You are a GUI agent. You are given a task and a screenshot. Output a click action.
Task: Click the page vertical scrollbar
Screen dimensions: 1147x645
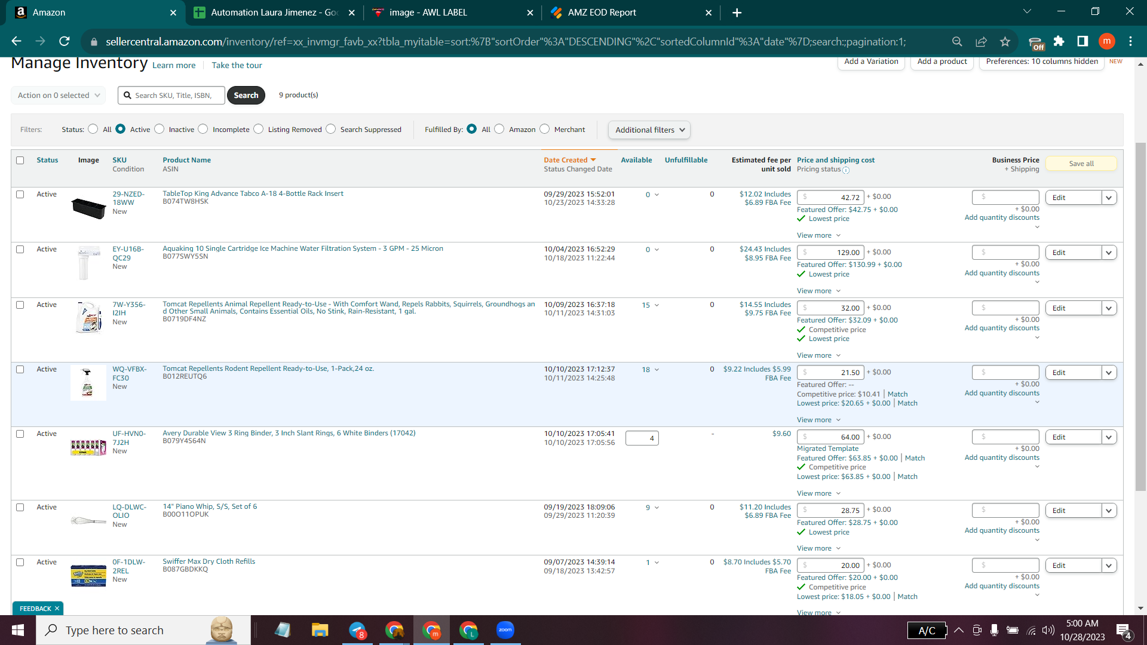point(1140,317)
